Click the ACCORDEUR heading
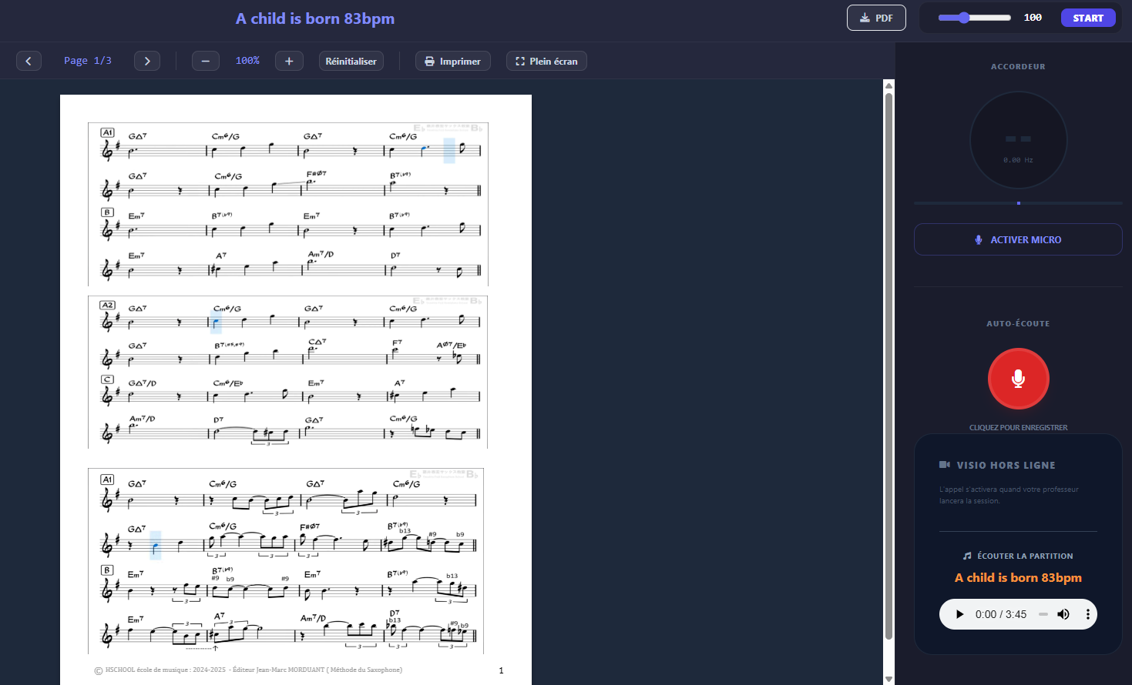Screen dimensions: 1132x685 1018,66
